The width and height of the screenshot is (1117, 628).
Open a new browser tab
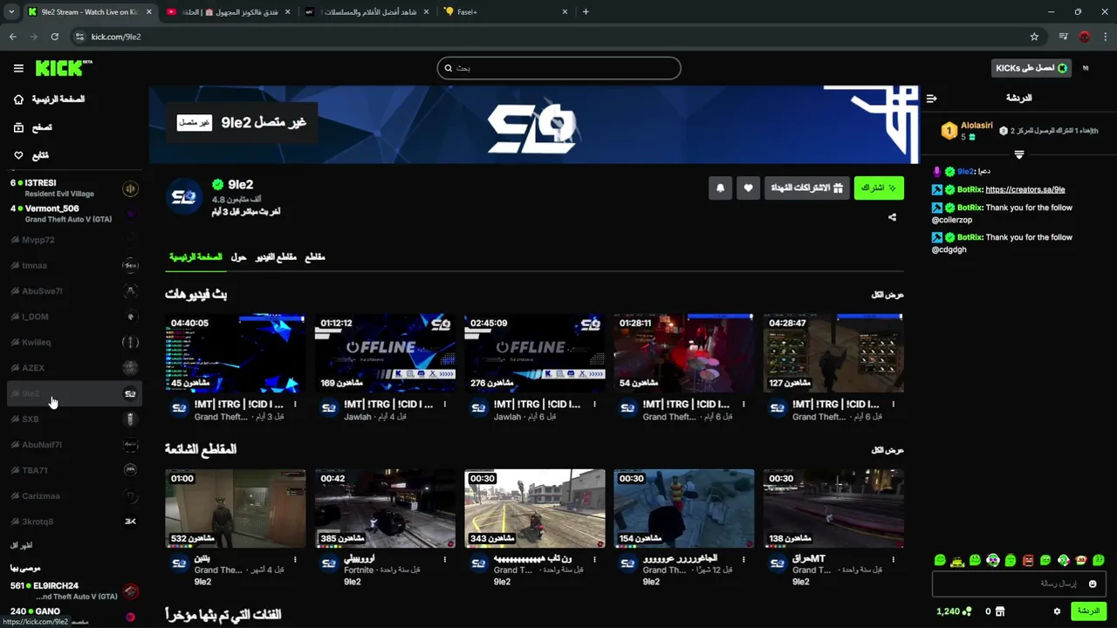tap(586, 12)
